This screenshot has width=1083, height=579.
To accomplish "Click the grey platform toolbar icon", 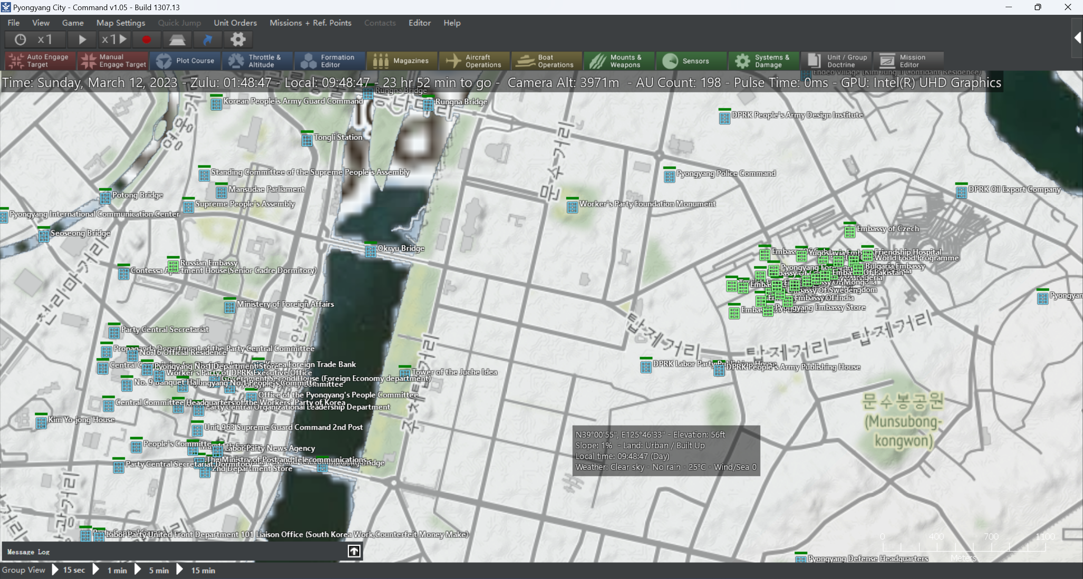I will (x=177, y=40).
